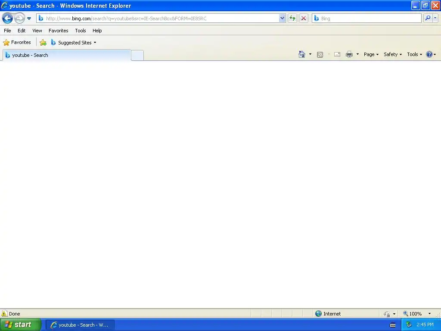This screenshot has width=441, height=331.
Task: Open the Tools command bar menu
Action: click(x=414, y=54)
